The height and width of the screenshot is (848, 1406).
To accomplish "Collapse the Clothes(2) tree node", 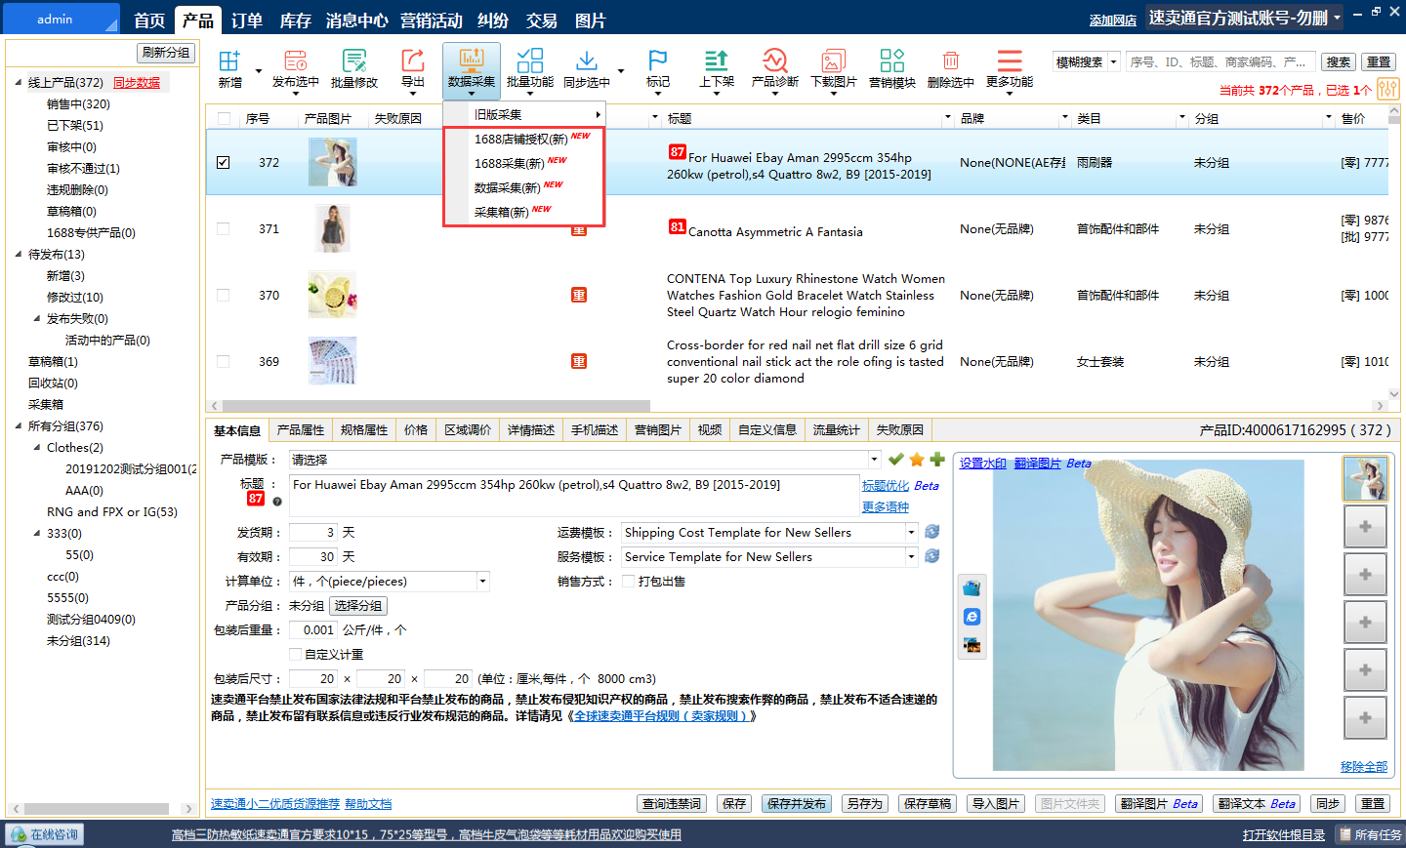I will (x=37, y=447).
